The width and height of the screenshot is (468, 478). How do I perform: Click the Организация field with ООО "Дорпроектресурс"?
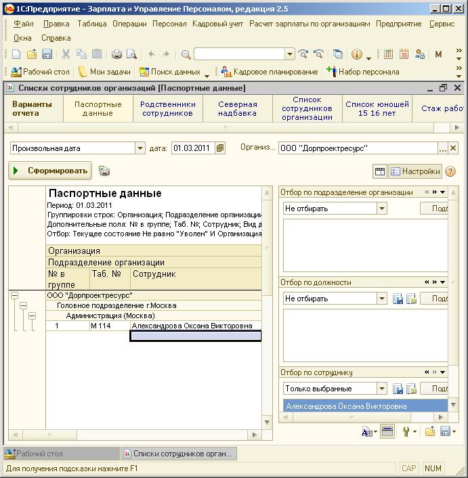point(358,148)
